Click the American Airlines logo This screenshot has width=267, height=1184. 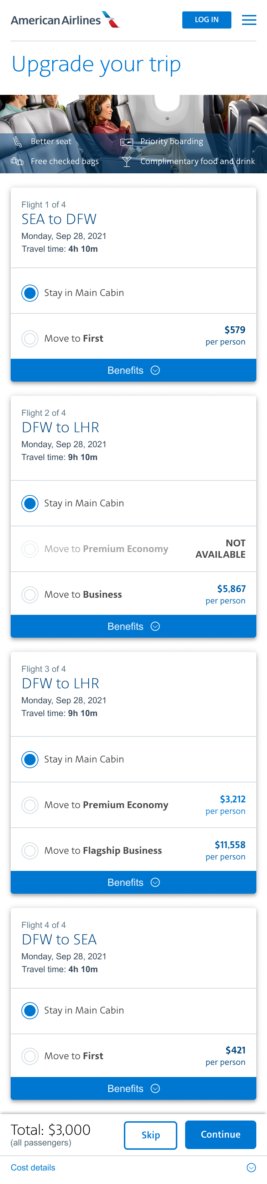[x=65, y=20]
